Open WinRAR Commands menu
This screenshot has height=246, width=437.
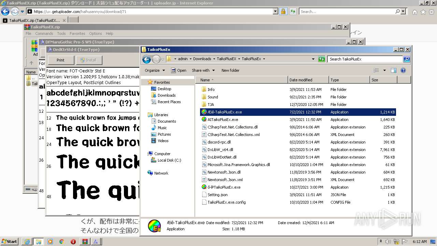[x=44, y=33]
